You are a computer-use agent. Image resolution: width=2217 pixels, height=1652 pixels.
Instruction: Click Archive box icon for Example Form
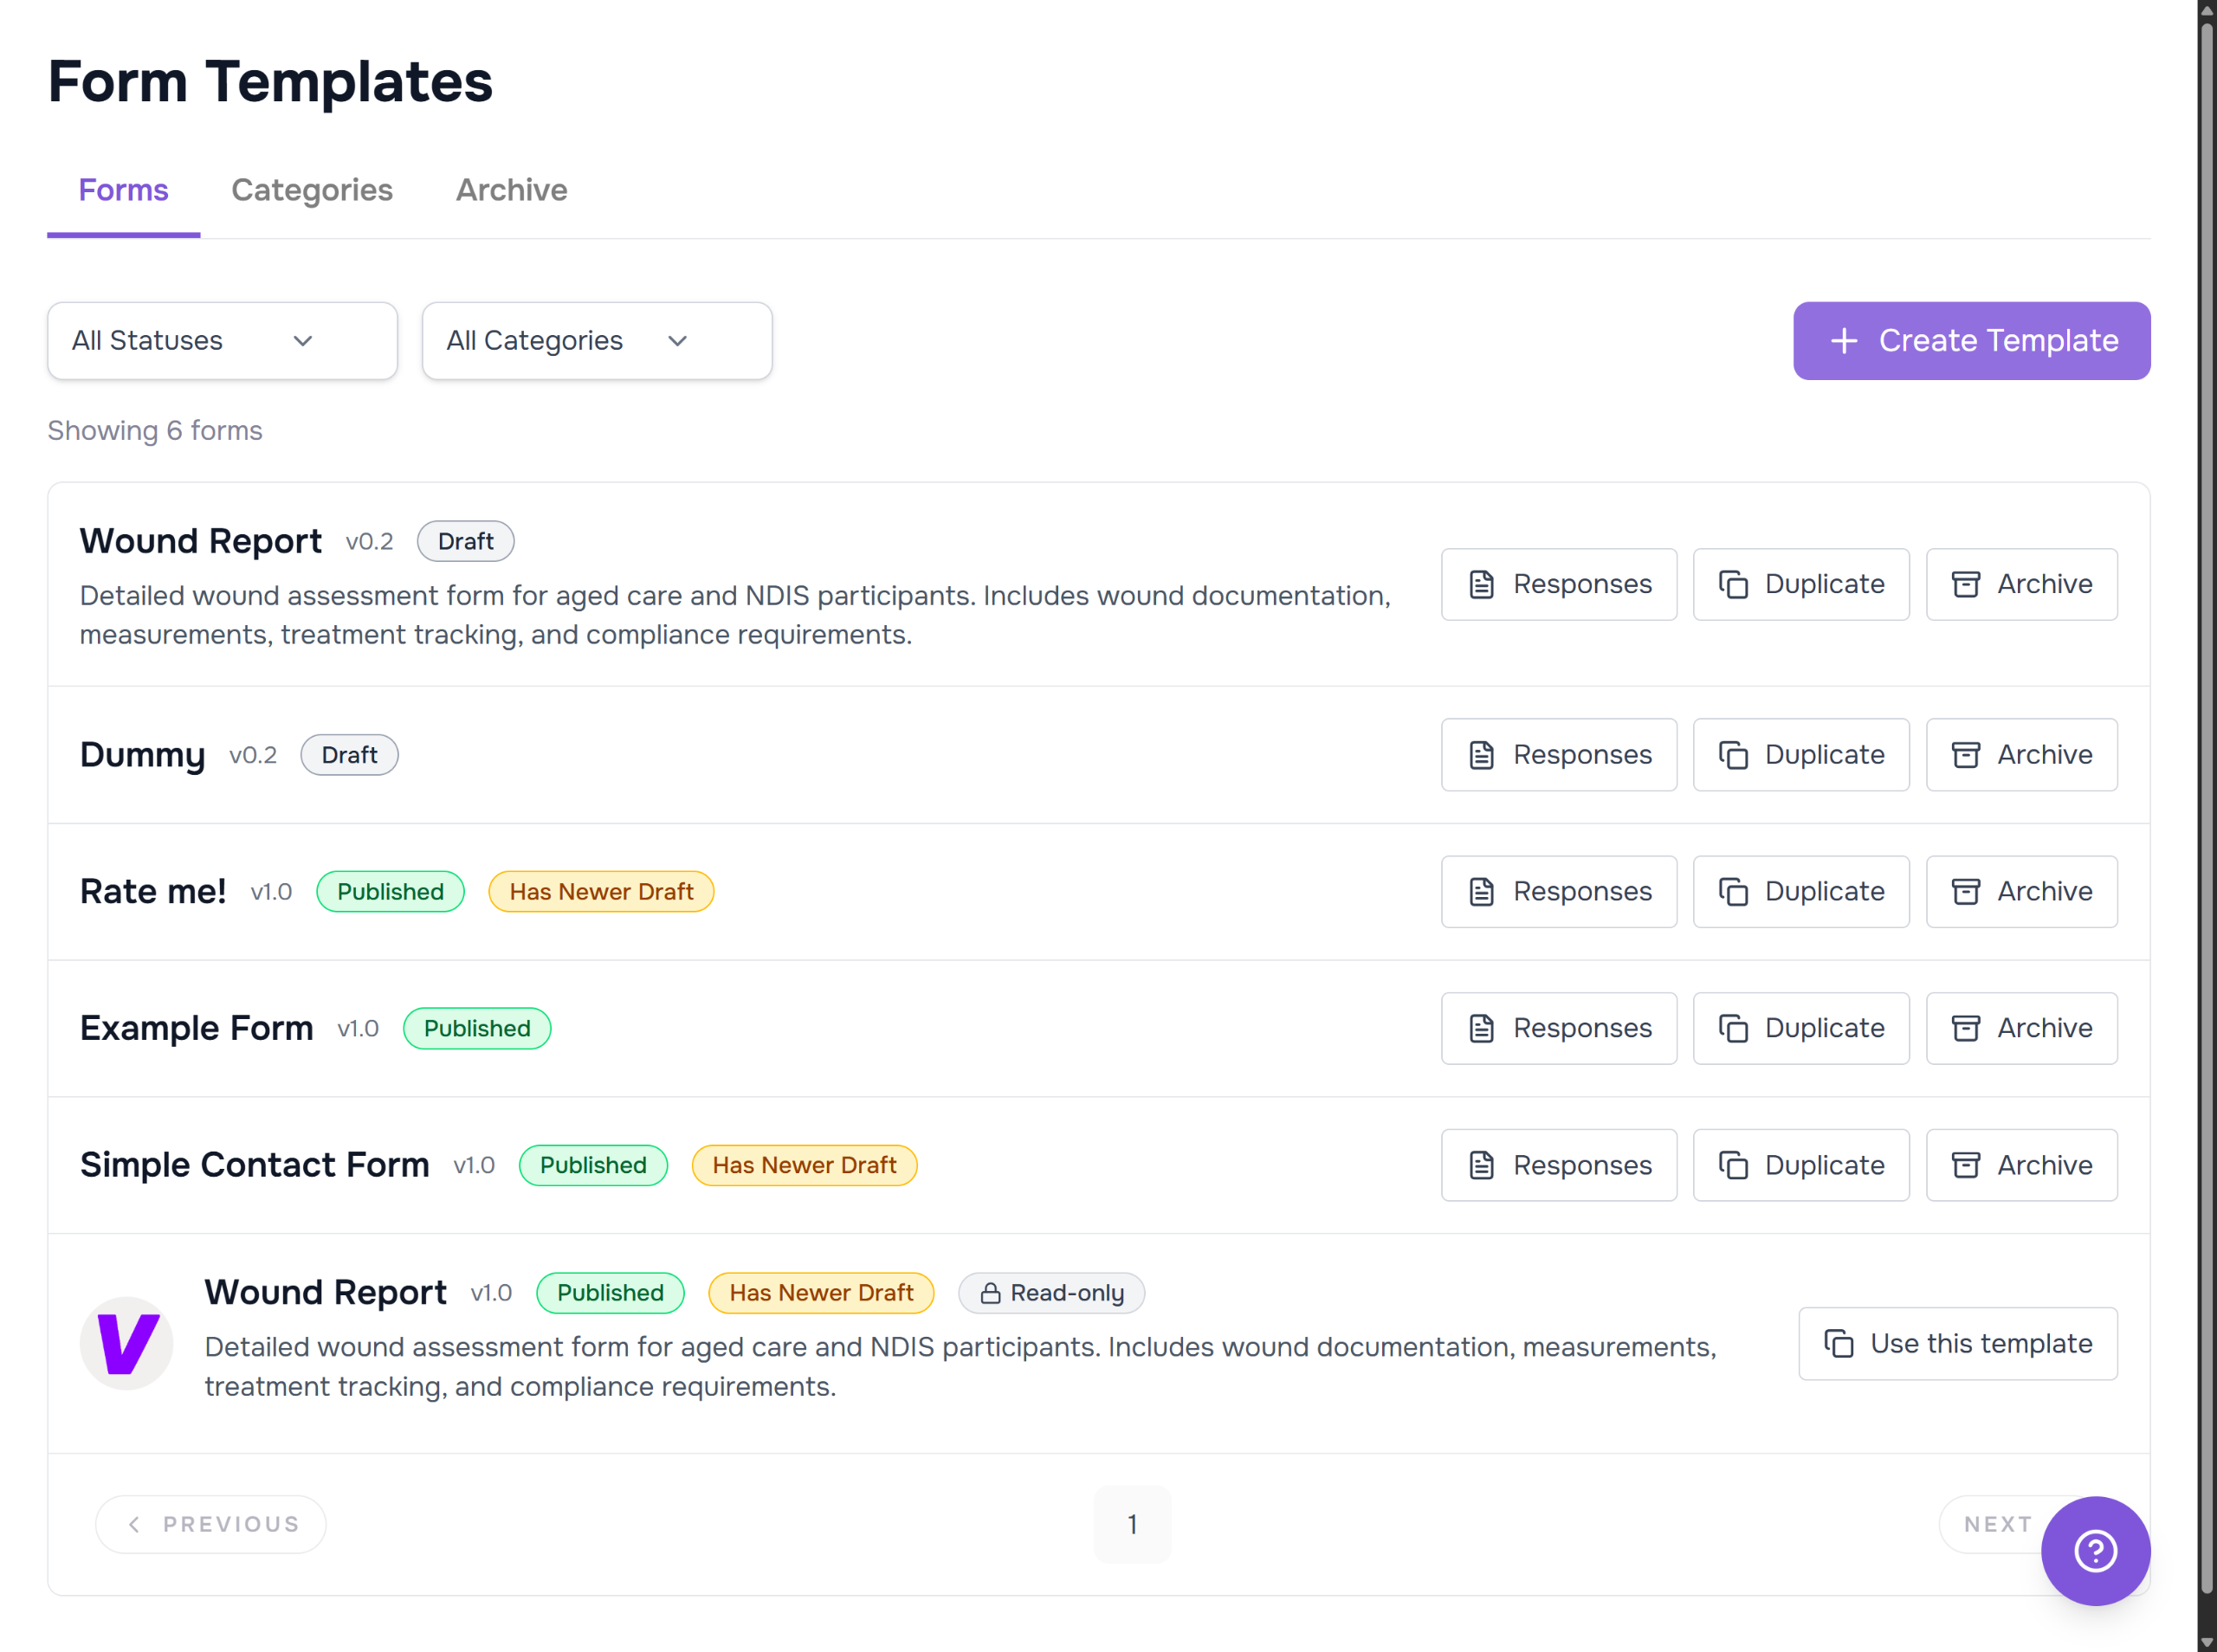[1965, 1028]
